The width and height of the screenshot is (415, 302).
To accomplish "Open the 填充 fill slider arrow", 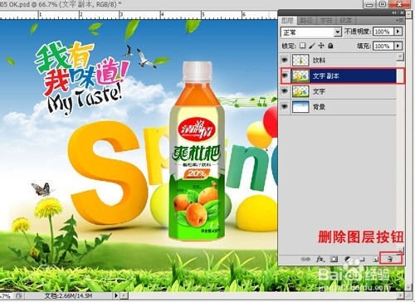I will (x=398, y=46).
